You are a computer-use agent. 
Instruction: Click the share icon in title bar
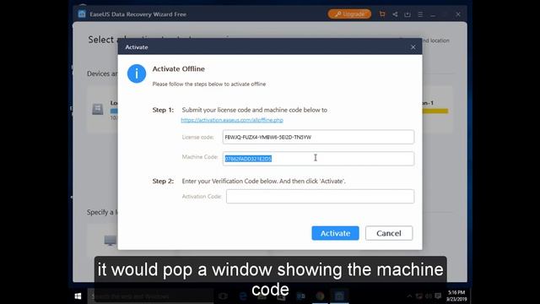tap(395, 14)
